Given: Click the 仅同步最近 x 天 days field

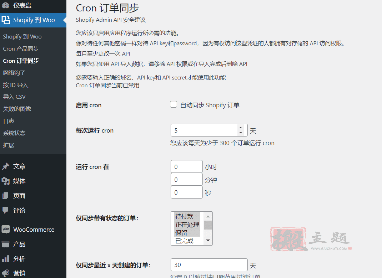Looking at the screenshot, I should (x=209, y=265).
